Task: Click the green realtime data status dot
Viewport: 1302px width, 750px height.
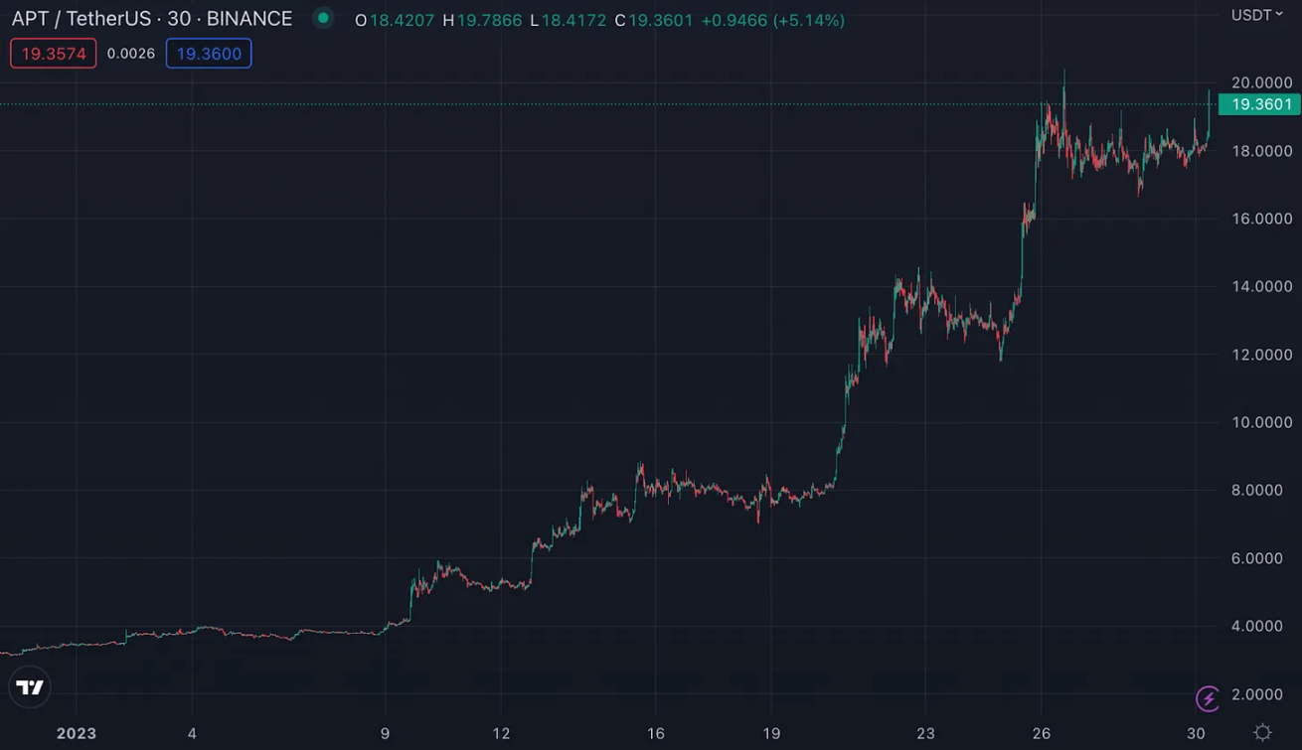Action: [321, 18]
